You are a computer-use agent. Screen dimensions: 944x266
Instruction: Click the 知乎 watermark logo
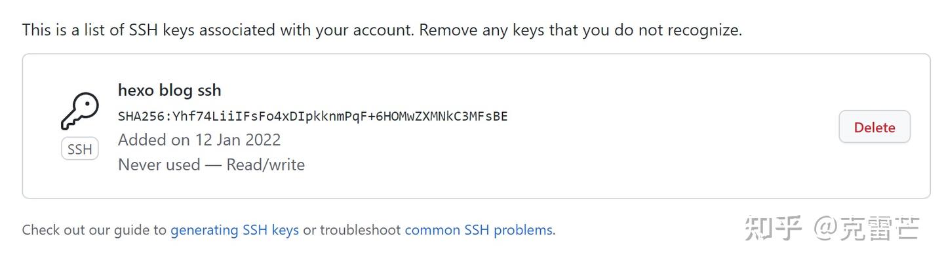pyautogui.click(x=774, y=229)
